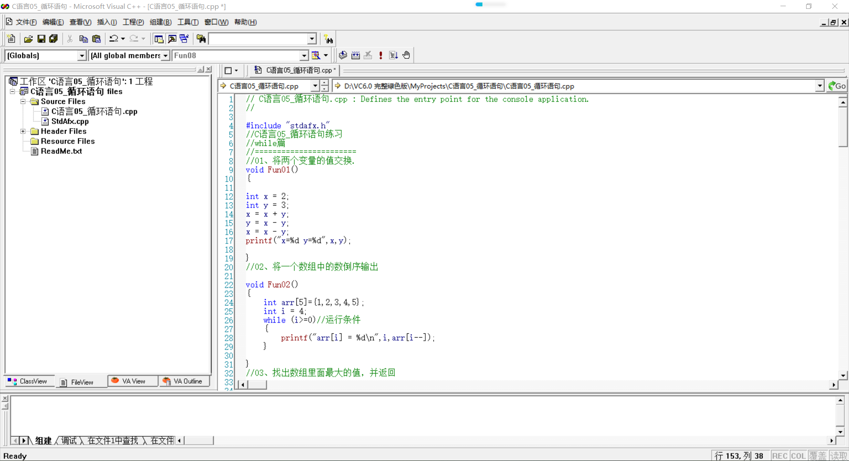Toggle the Workspace window button
Image resolution: width=849 pixels, height=461 pixels.
[159, 39]
